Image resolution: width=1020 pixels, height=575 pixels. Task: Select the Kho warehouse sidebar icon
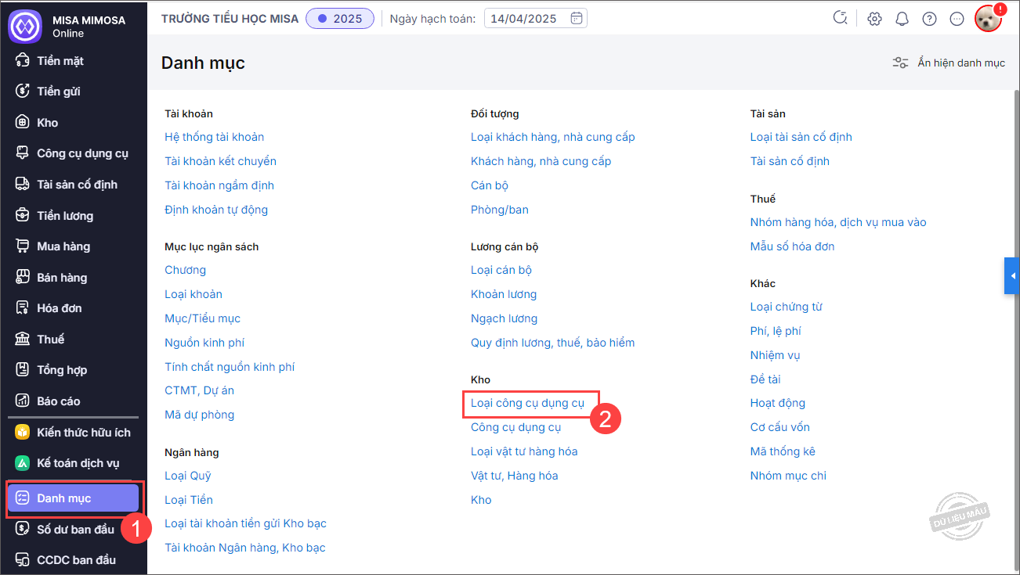(x=23, y=123)
